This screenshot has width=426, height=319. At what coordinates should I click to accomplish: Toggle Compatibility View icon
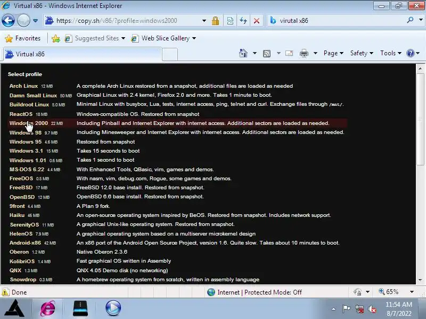pos(230,21)
